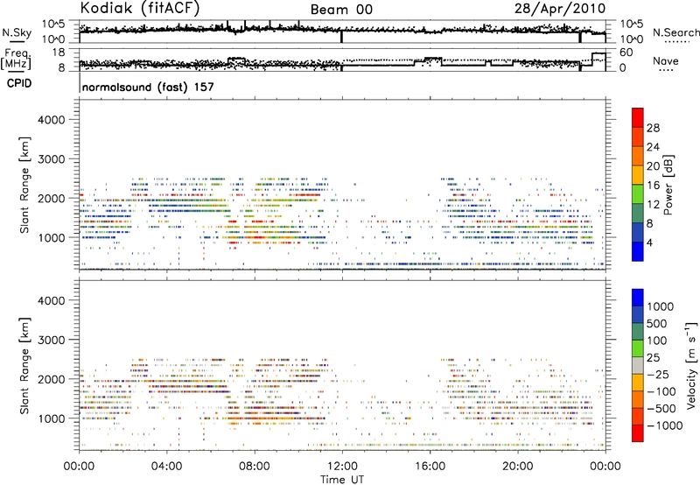Click the 'CPID' row label
The width and height of the screenshot is (700, 485).
(x=19, y=83)
